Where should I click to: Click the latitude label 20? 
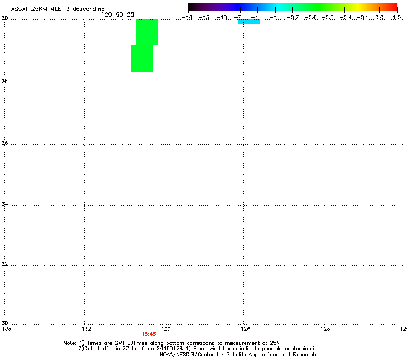coord(4,323)
